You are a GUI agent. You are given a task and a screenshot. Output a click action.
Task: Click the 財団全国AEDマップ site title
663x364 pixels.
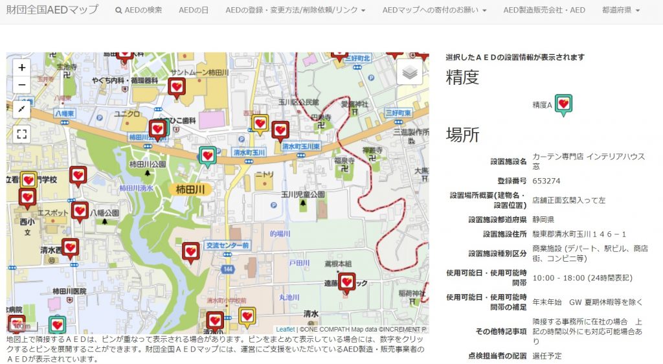(x=52, y=10)
